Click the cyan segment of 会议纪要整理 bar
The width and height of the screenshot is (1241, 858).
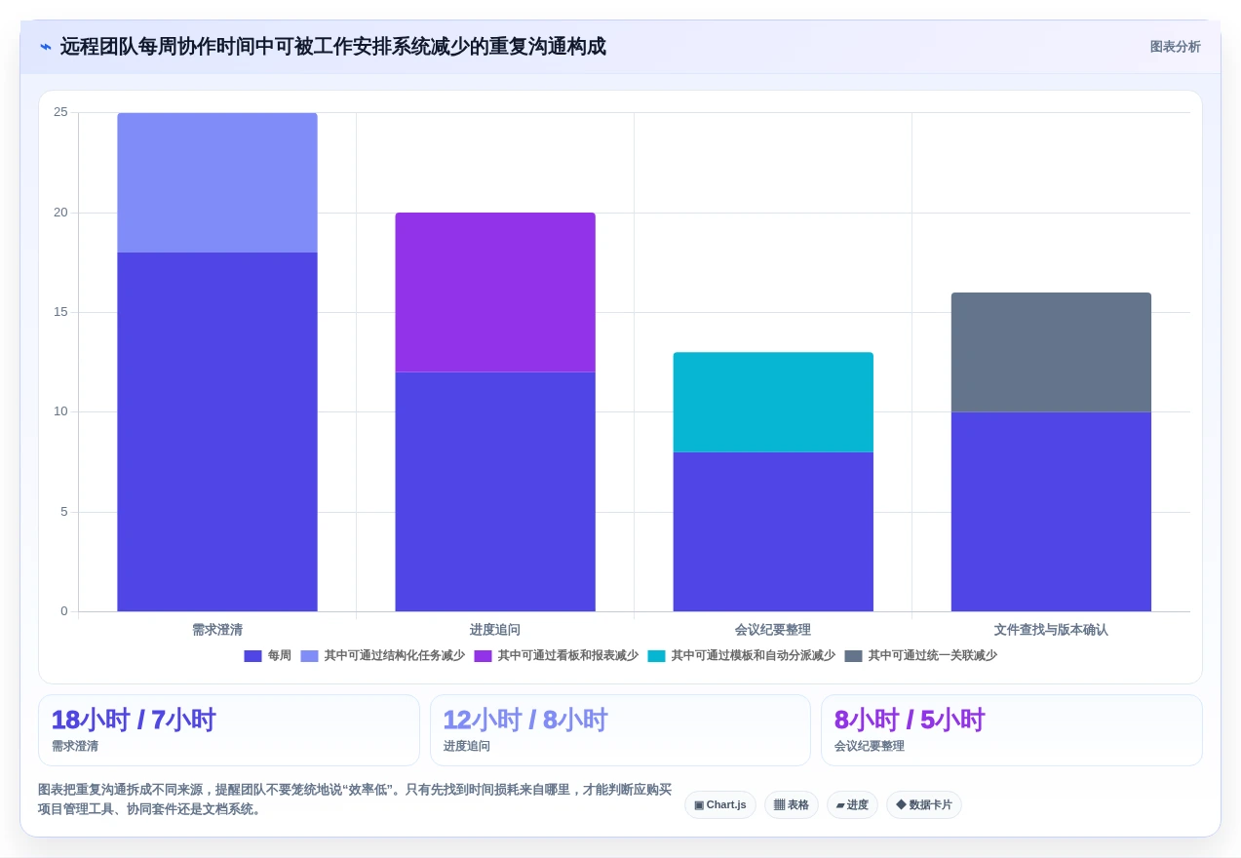(x=773, y=402)
